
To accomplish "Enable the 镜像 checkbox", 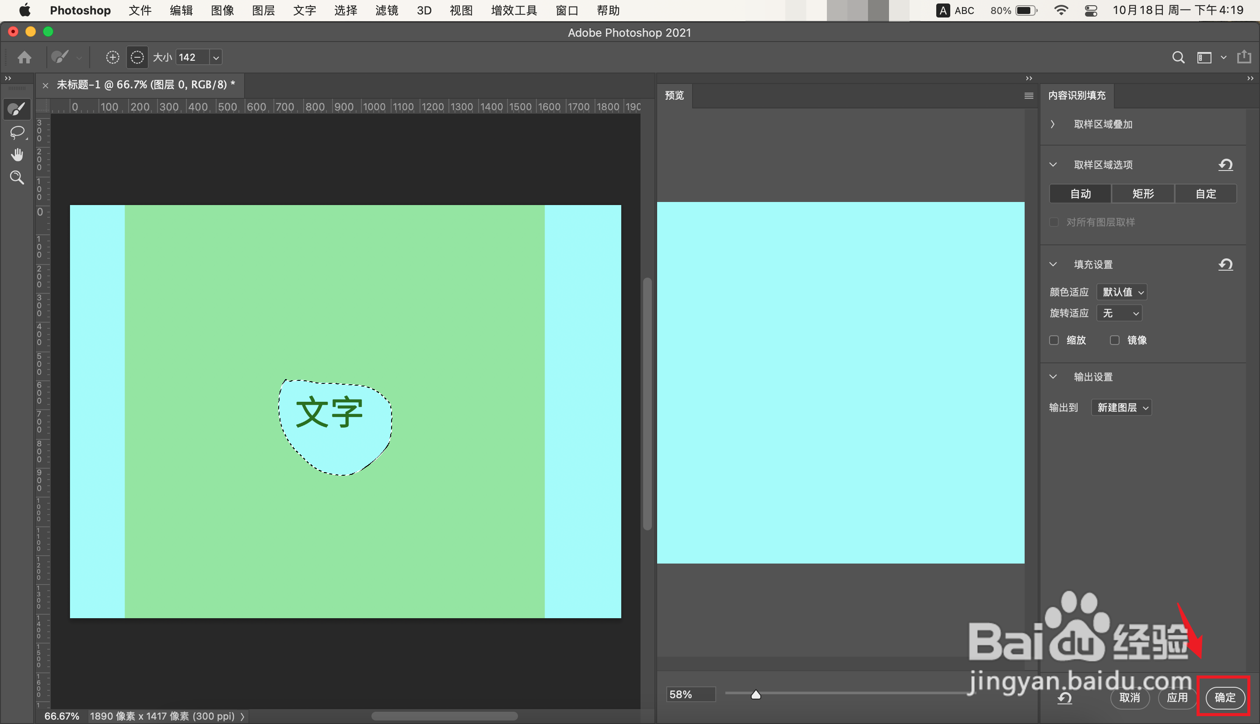I will (1114, 340).
